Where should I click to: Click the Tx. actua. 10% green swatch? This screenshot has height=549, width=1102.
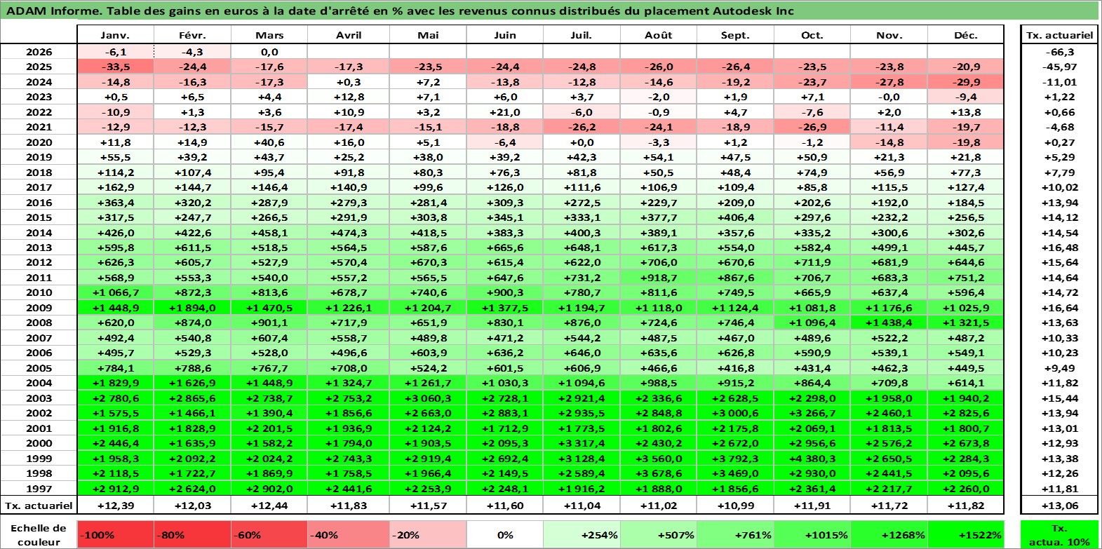tap(1059, 534)
